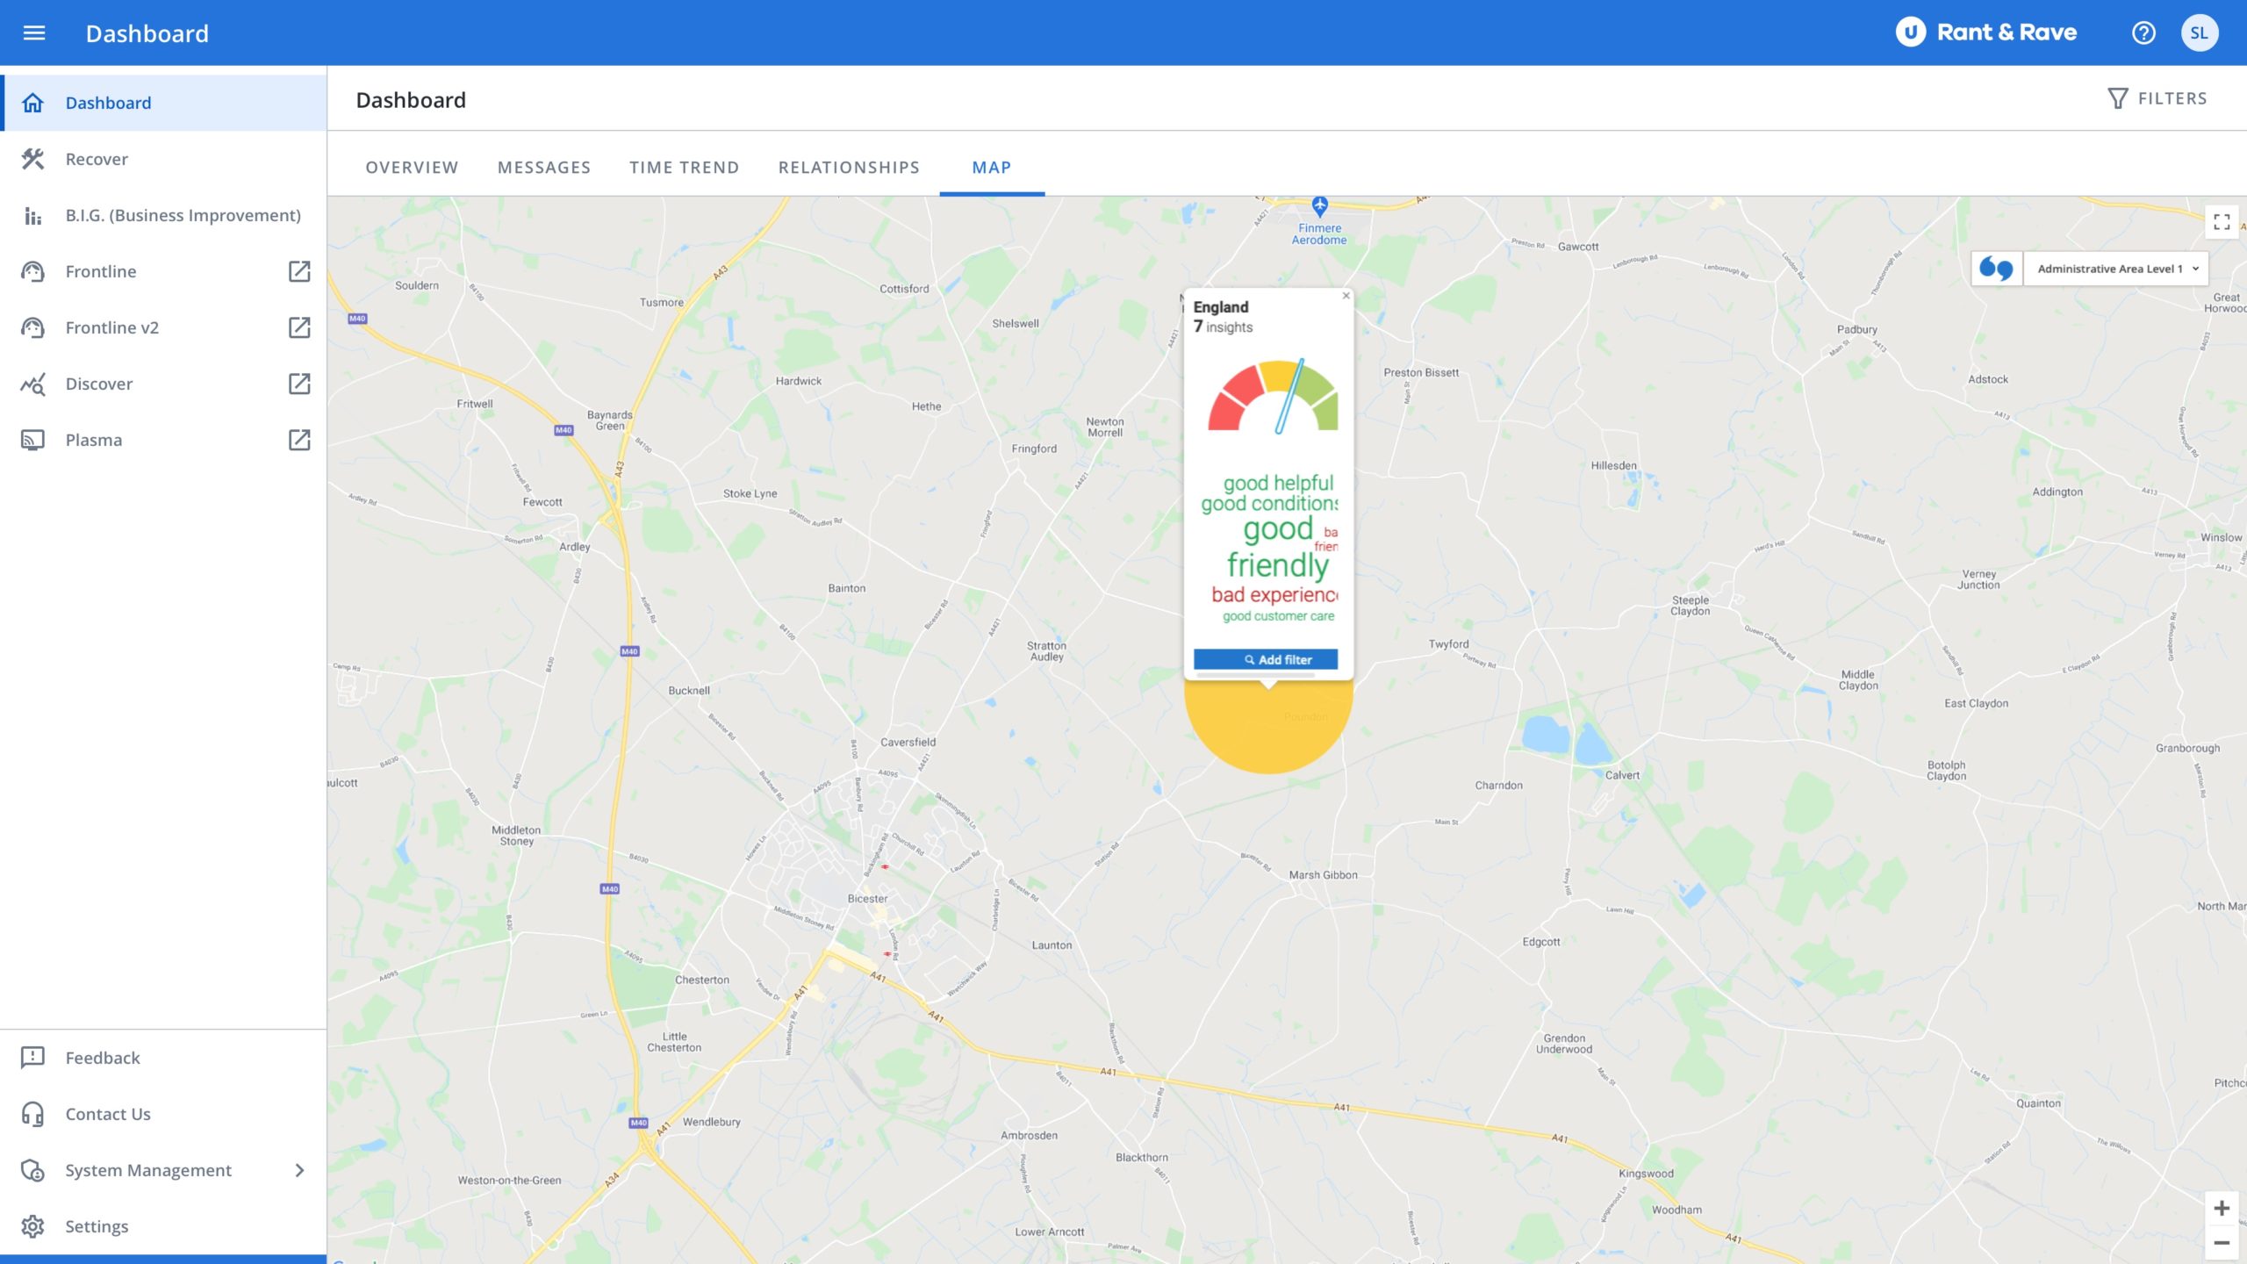Click the Contact Us headset icon

click(32, 1114)
